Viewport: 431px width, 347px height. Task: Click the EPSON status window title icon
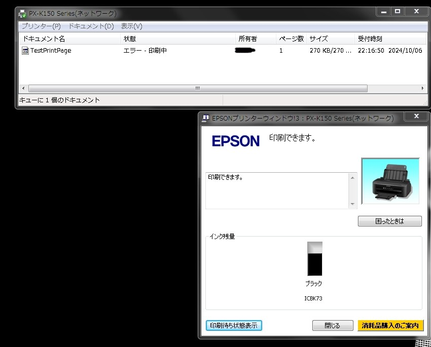point(205,118)
